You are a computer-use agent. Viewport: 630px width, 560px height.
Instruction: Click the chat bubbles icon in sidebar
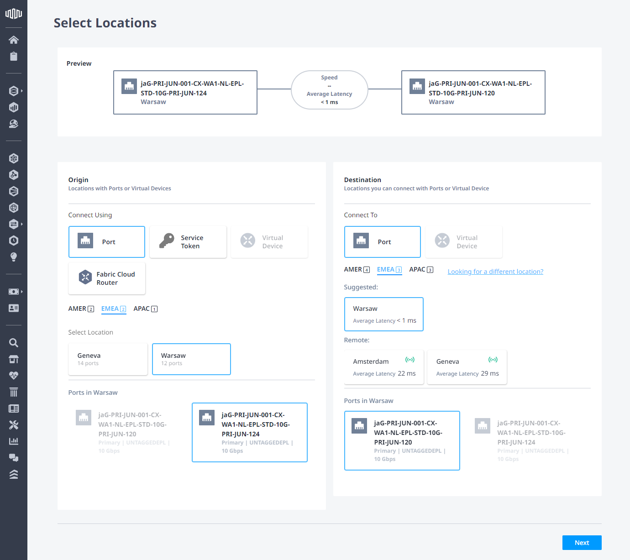pyautogui.click(x=14, y=458)
